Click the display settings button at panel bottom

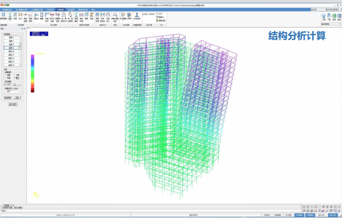(x=13, y=104)
